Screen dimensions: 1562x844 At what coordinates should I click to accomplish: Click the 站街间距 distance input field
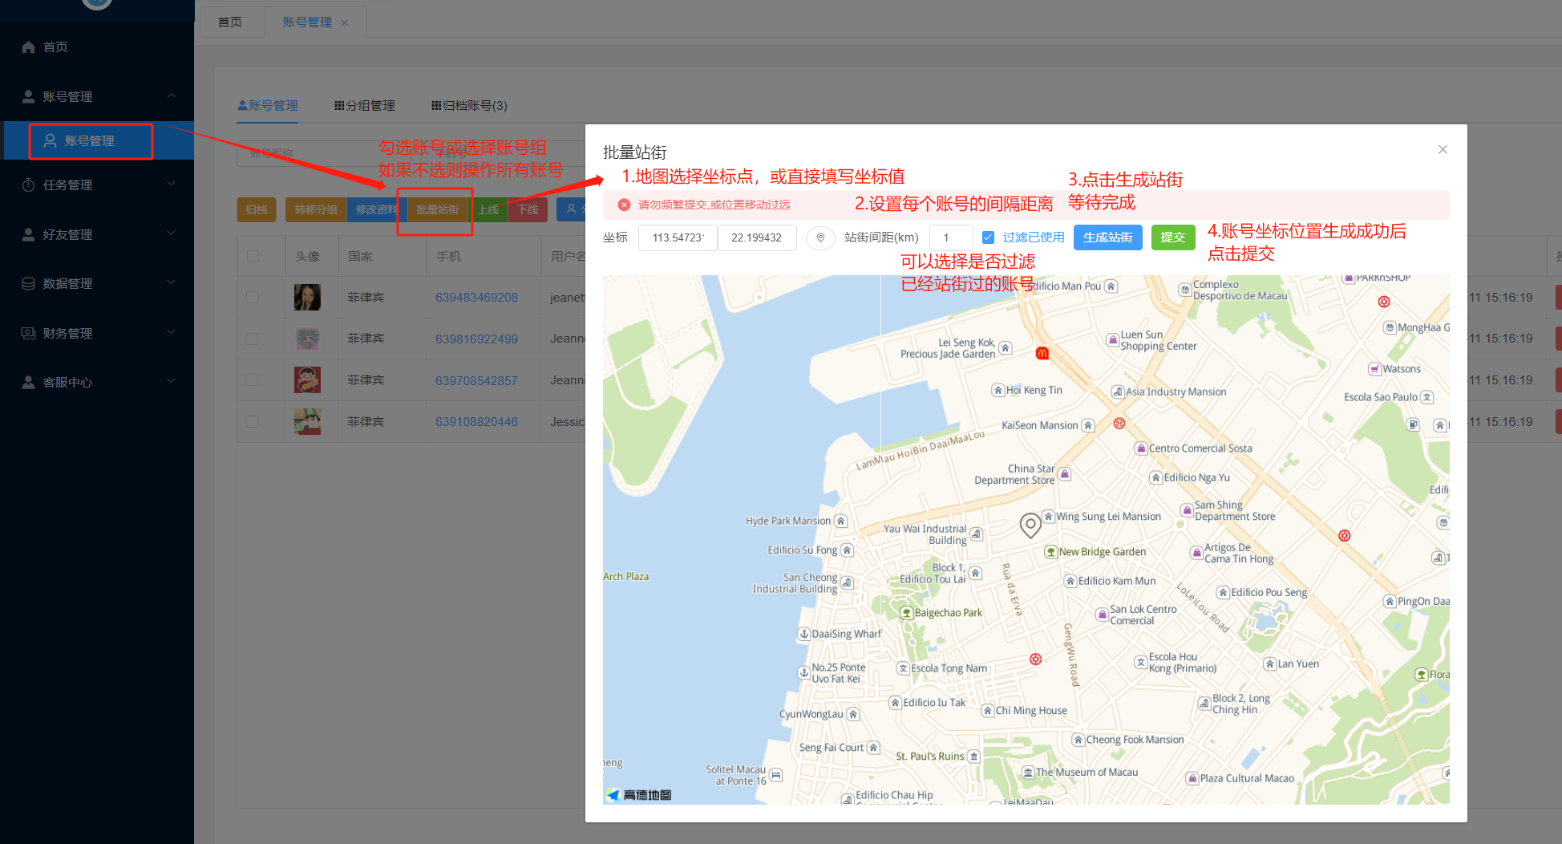(x=950, y=237)
